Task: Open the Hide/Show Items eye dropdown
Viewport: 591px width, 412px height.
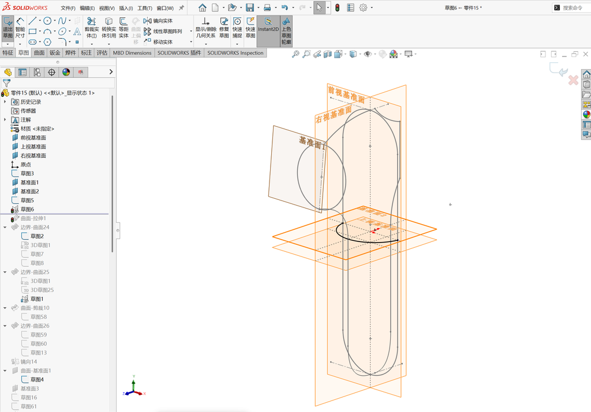Action: [375, 54]
